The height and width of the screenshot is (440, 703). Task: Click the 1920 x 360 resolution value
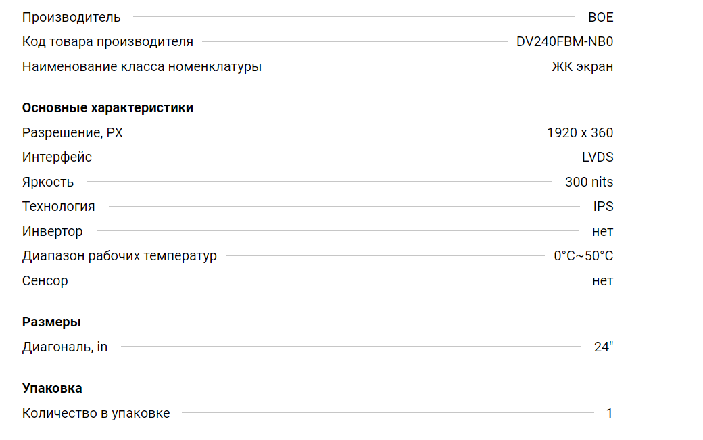tap(580, 133)
